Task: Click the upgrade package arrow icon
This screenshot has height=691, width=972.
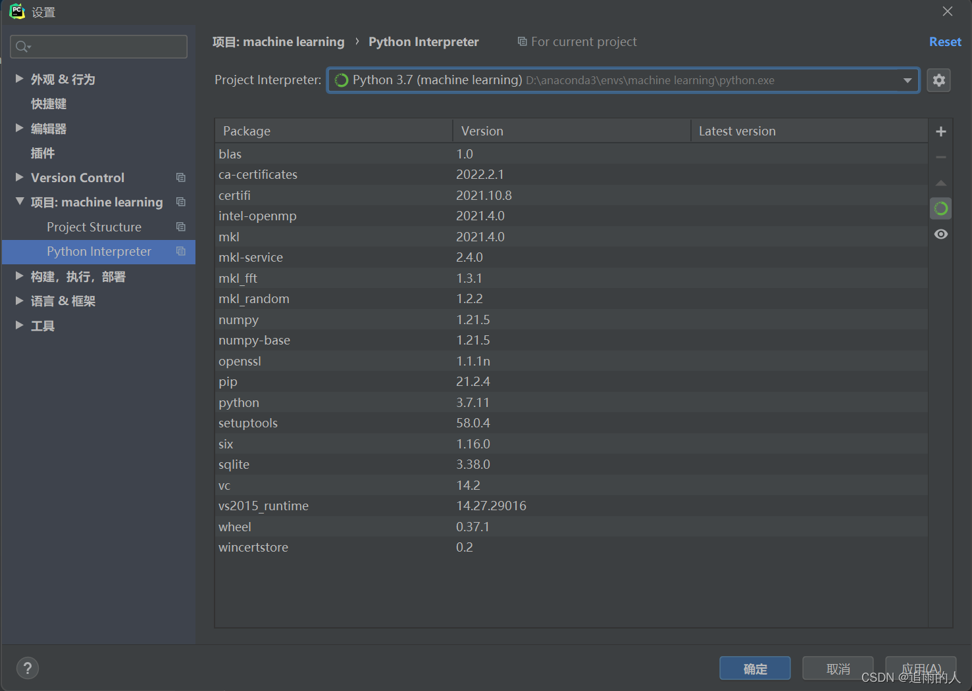Action: point(941,183)
